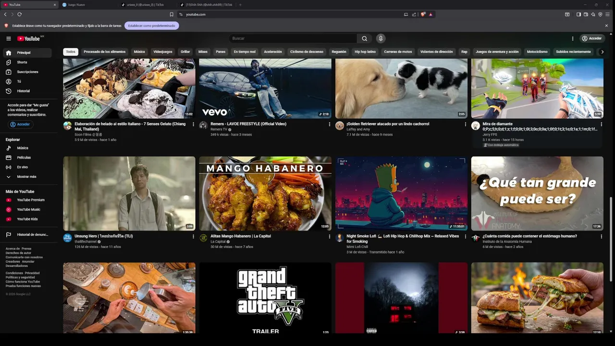Screen dimensions: 615x346
Task: Expand Mostrar más in sidebar
Action: pos(27,177)
